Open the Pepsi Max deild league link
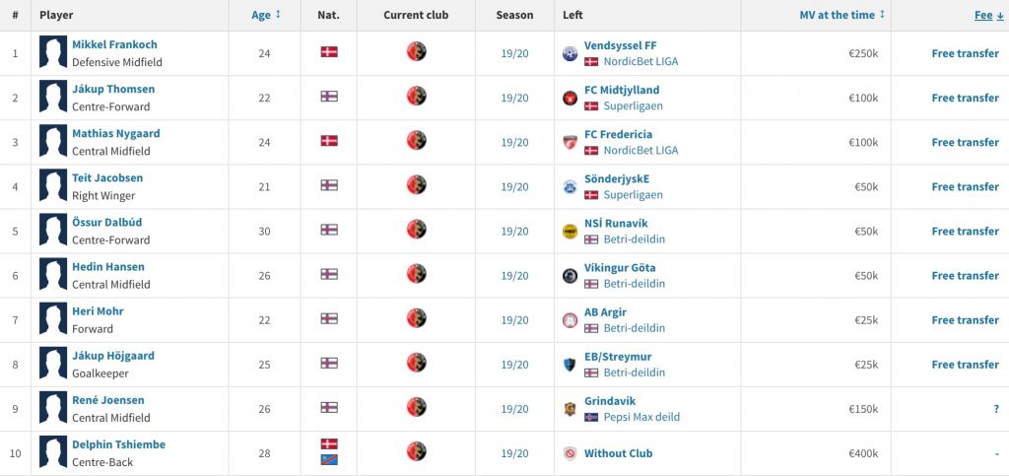This screenshot has width=1009, height=476. pos(641,417)
